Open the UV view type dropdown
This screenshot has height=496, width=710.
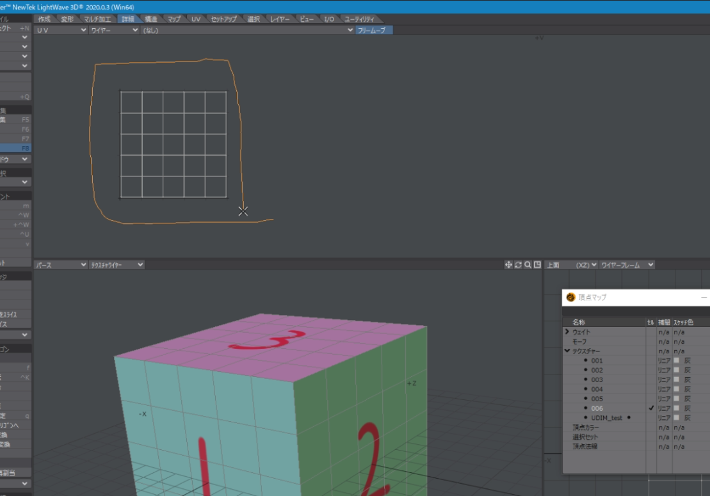click(61, 30)
